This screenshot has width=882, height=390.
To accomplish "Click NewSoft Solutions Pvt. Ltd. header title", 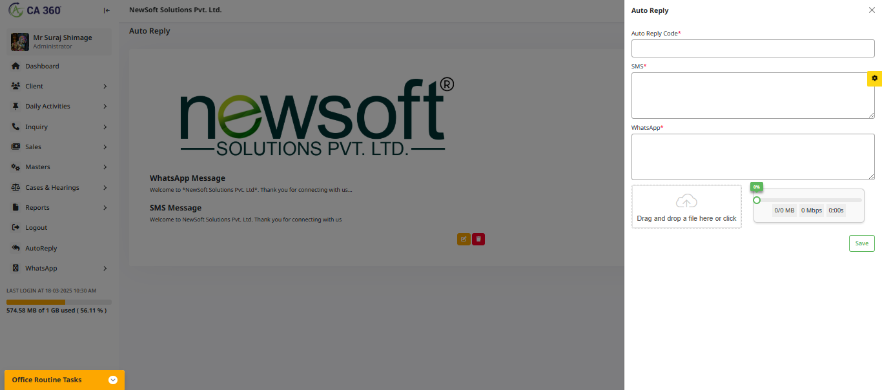I will tap(176, 10).
